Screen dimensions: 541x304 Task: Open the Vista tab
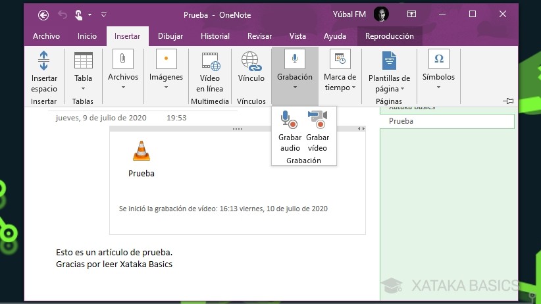(297, 36)
